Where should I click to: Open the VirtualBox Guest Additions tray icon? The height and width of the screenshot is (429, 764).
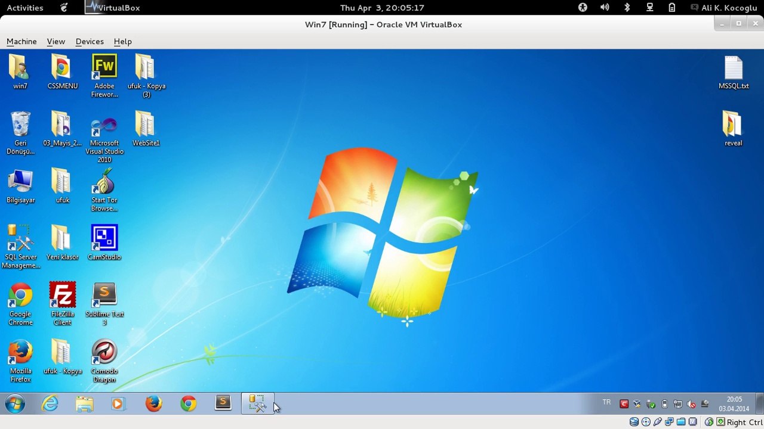point(637,404)
